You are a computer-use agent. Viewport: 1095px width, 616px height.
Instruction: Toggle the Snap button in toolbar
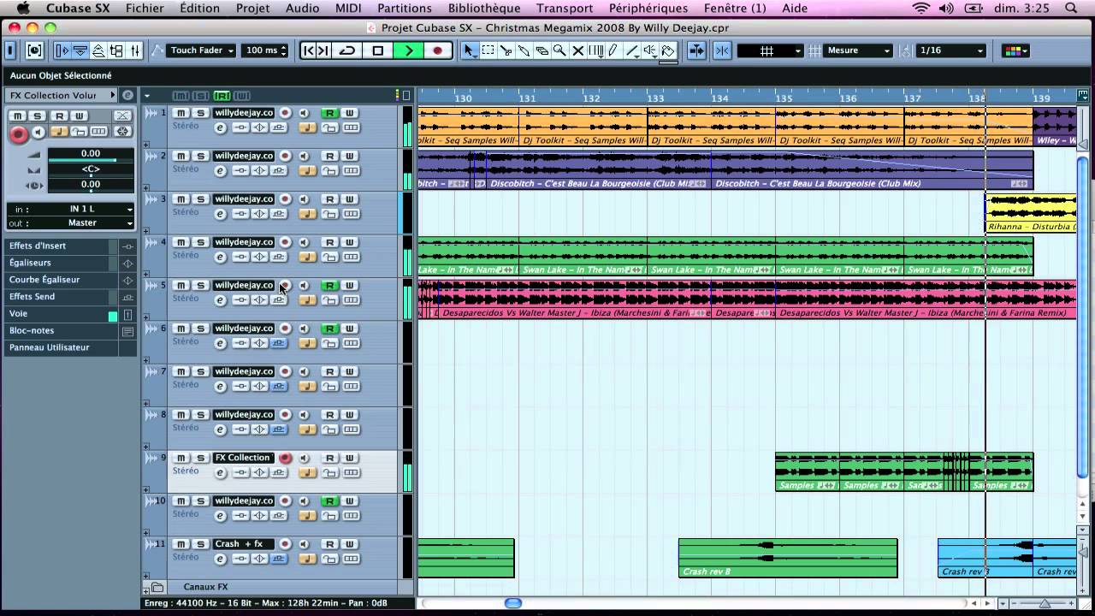click(721, 50)
